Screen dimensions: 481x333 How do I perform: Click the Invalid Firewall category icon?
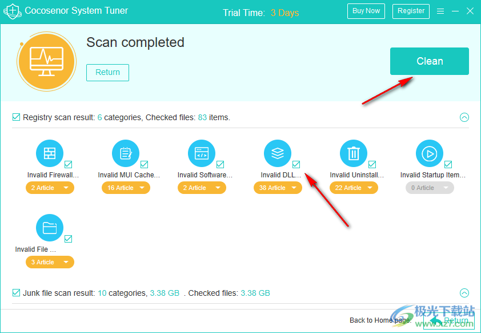click(50, 153)
